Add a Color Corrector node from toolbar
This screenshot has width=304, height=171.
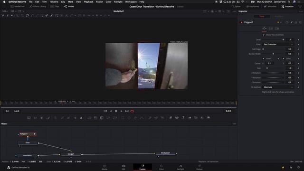56,118
